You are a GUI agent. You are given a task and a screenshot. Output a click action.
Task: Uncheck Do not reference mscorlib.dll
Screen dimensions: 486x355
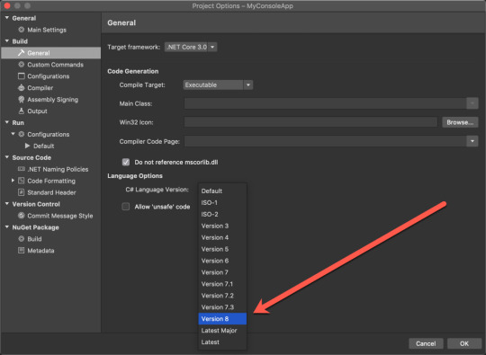point(125,162)
